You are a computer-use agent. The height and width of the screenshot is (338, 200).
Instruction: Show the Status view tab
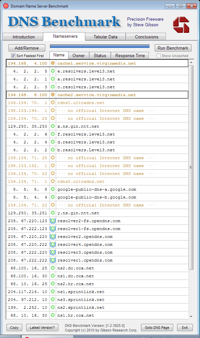[100, 55]
